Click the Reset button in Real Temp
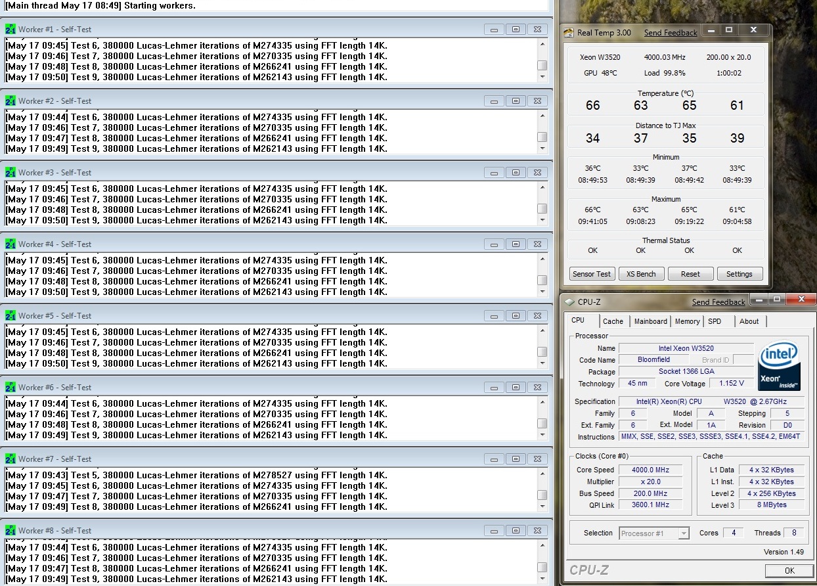 tap(690, 274)
